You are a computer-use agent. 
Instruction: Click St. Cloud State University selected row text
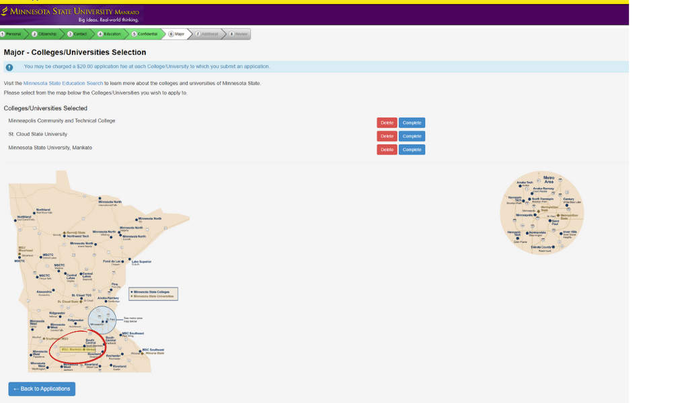point(38,134)
